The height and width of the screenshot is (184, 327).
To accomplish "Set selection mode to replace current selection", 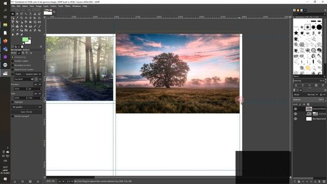I will click(x=19, y=53).
